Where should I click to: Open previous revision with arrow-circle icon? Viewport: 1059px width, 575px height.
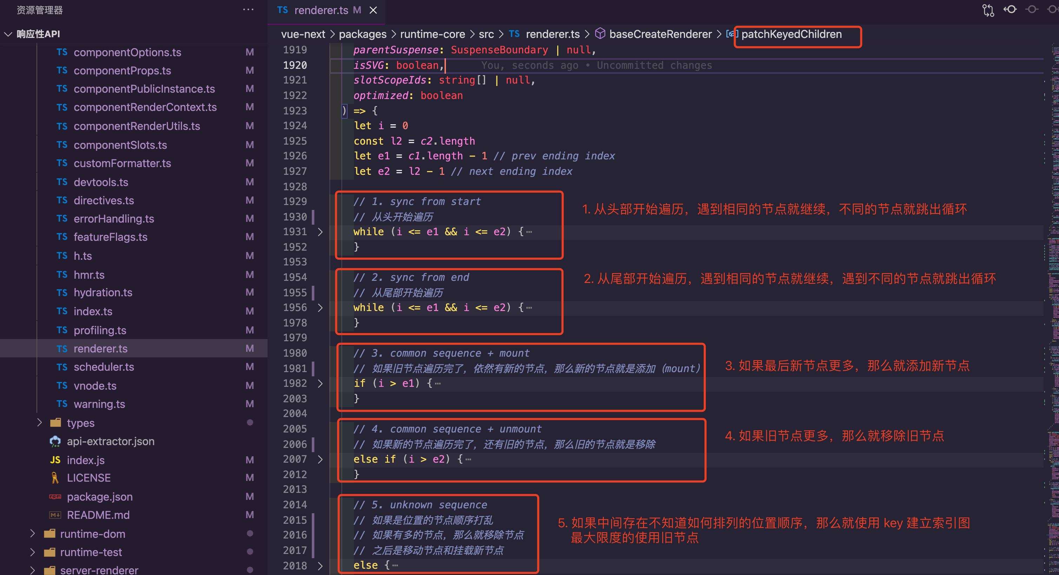pyautogui.click(x=1010, y=9)
